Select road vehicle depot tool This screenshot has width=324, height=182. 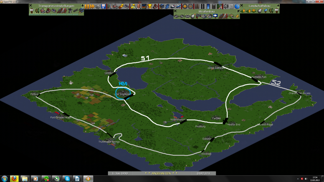pyautogui.click(x=199, y=16)
